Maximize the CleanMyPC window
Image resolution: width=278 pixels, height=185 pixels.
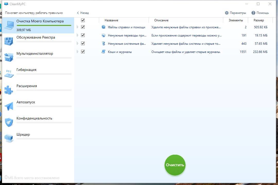258,4
